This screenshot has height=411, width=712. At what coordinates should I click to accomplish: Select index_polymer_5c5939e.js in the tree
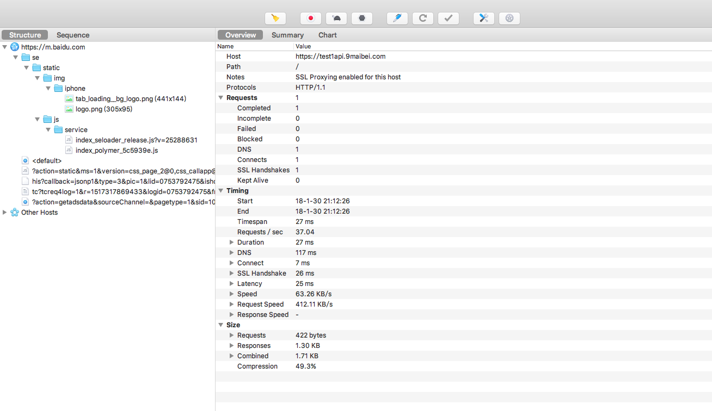coord(117,150)
